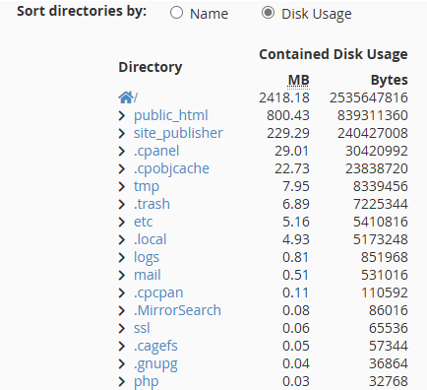Expand the ssl folder chevron
Viewport: 427px width, 390px height.
122,328
